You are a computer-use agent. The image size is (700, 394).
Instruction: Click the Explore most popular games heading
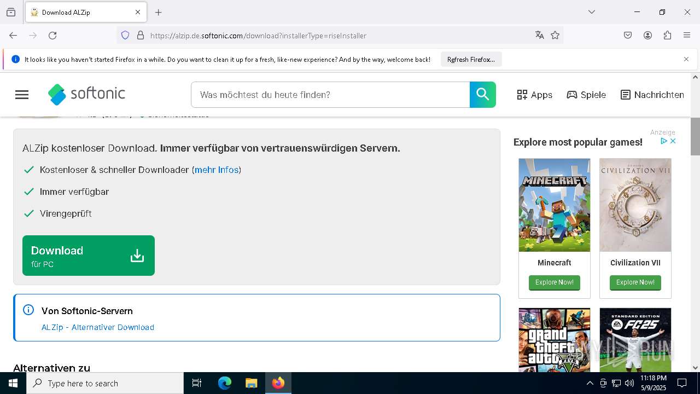pos(578,142)
